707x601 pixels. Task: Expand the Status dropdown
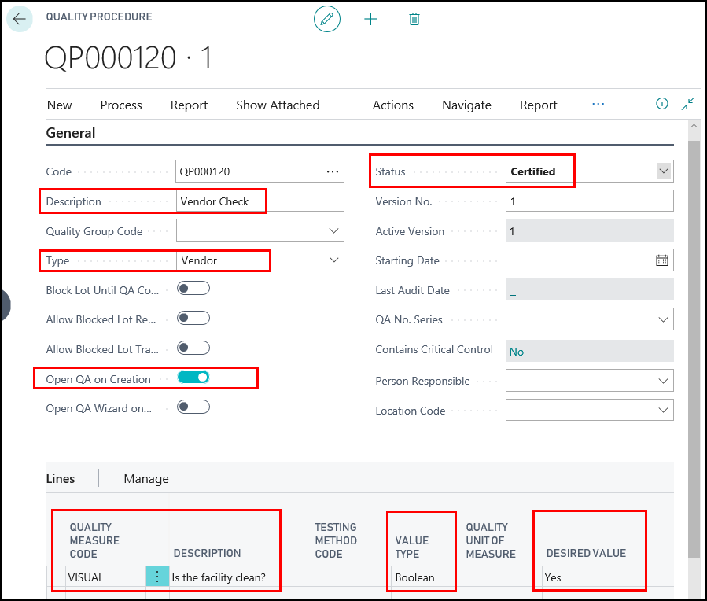[x=664, y=171]
